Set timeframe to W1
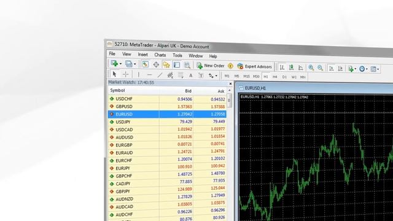The image size is (393, 221). click(294, 77)
